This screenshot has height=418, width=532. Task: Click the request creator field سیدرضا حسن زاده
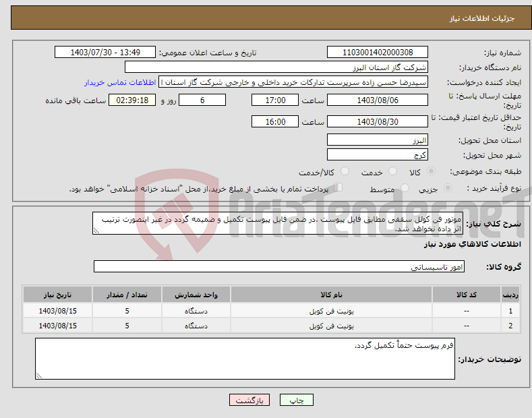click(293, 82)
